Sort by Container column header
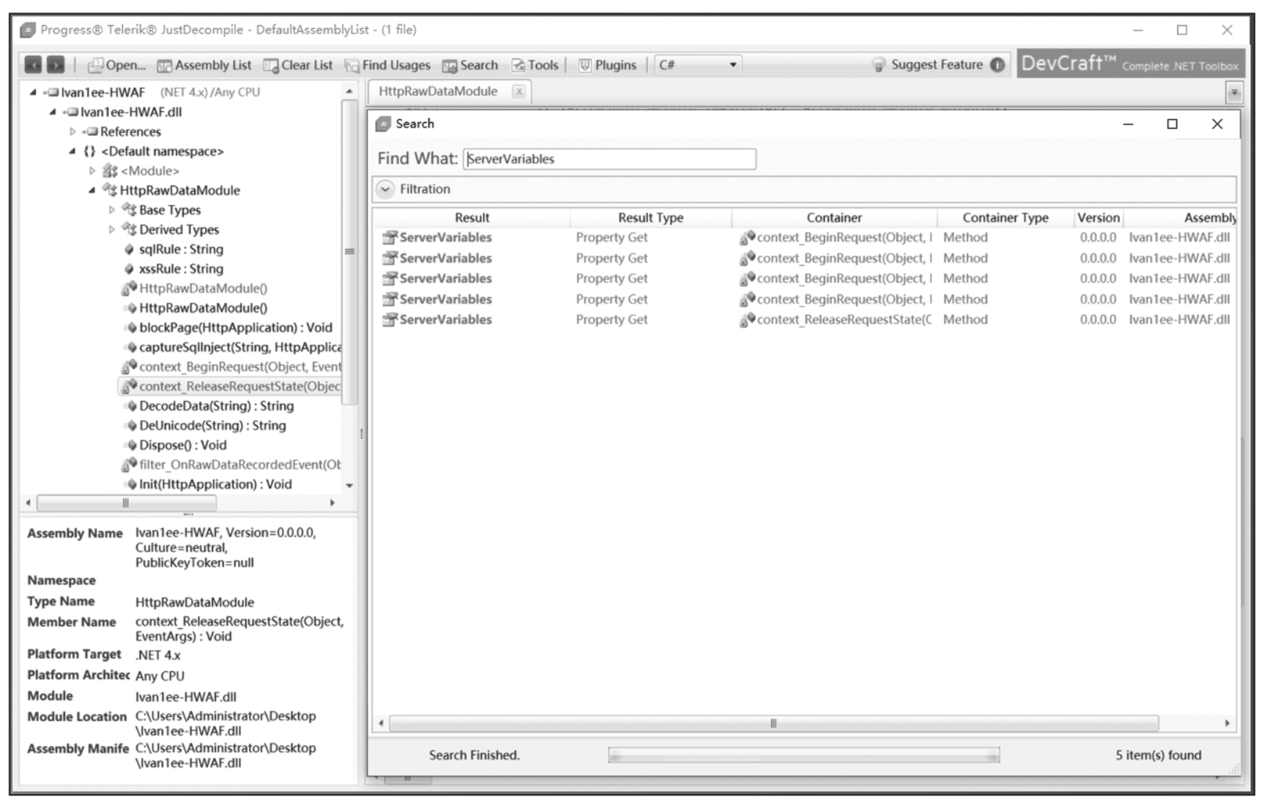 834,218
